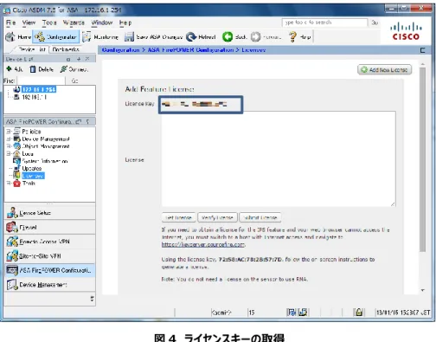Expand the Object Management node
The height and width of the screenshot is (342, 436).
click(9, 146)
